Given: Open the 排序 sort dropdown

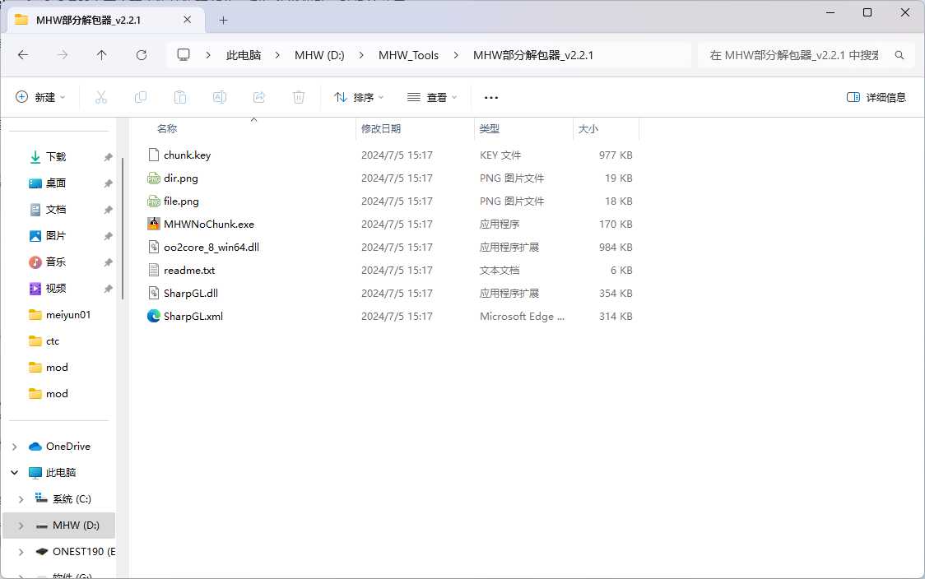Looking at the screenshot, I should tap(359, 97).
